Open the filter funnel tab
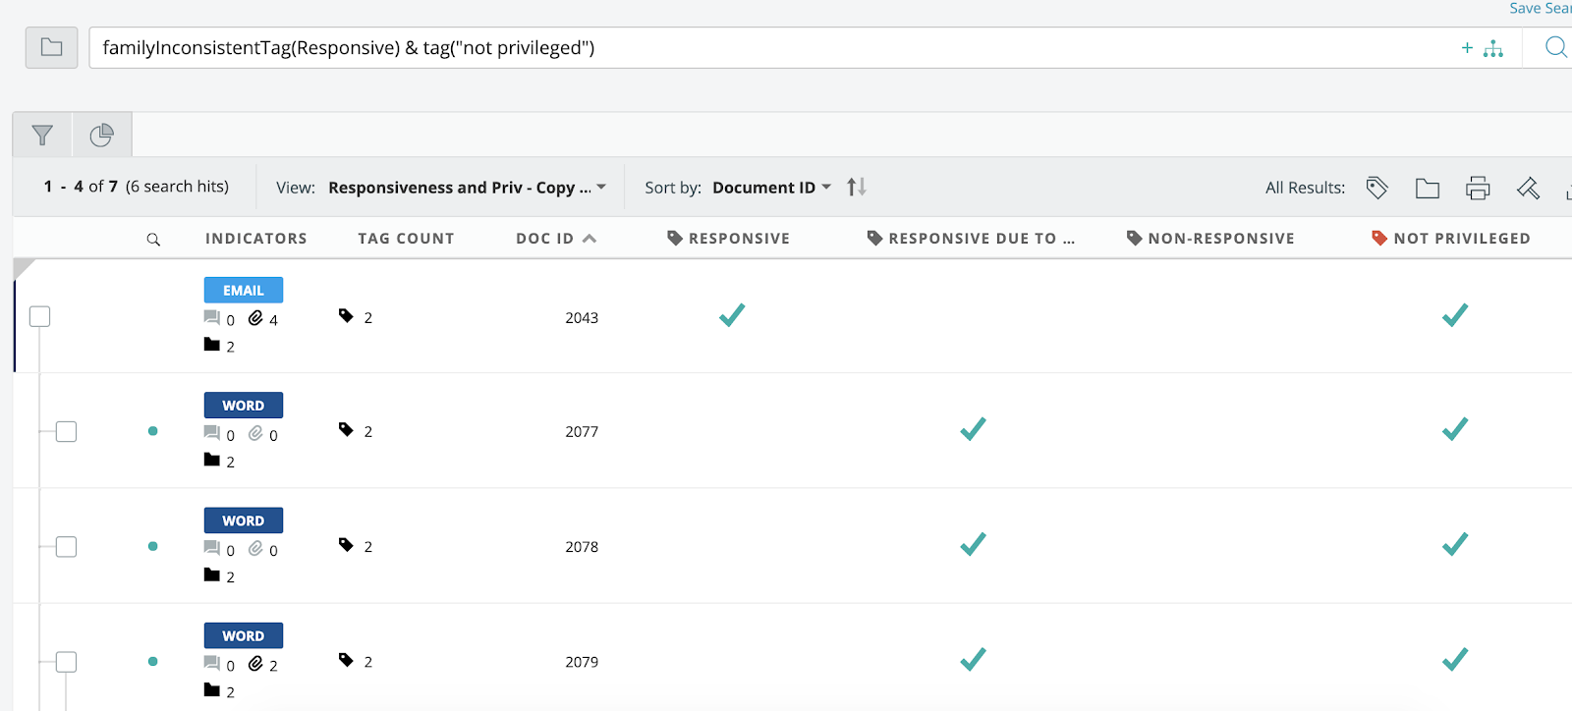This screenshot has height=711, width=1572. point(42,136)
